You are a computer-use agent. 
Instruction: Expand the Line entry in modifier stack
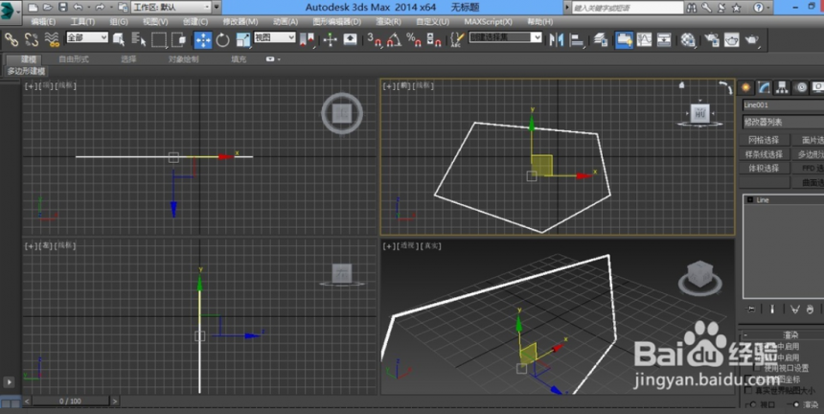point(750,200)
